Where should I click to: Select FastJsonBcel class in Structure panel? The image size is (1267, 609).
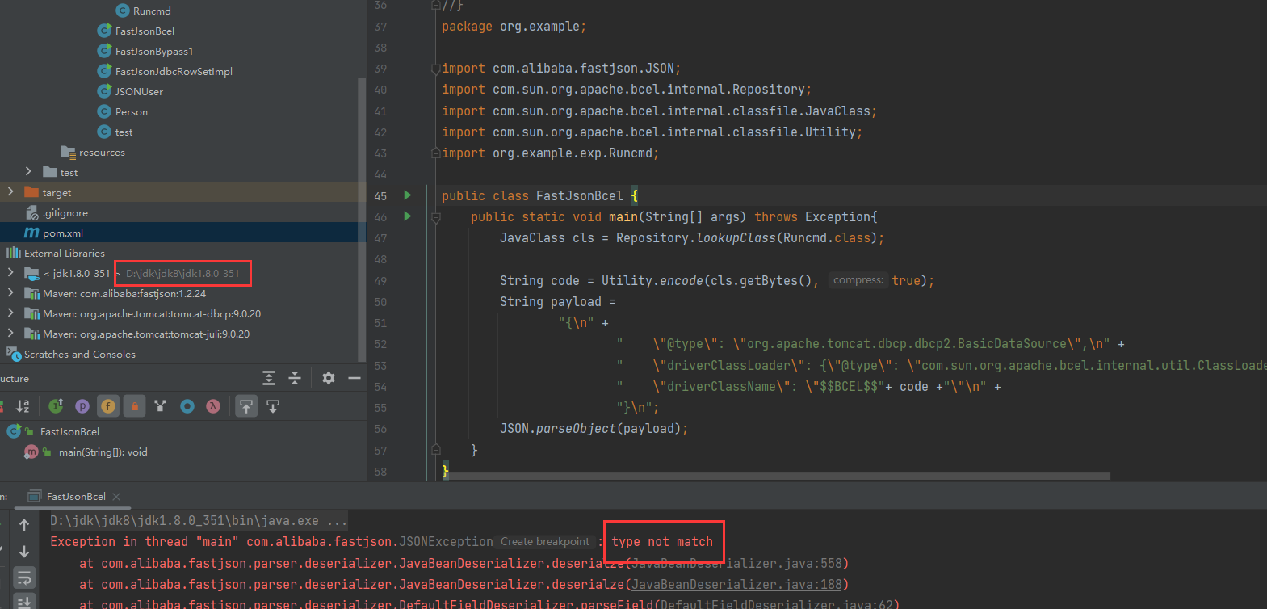coord(69,431)
